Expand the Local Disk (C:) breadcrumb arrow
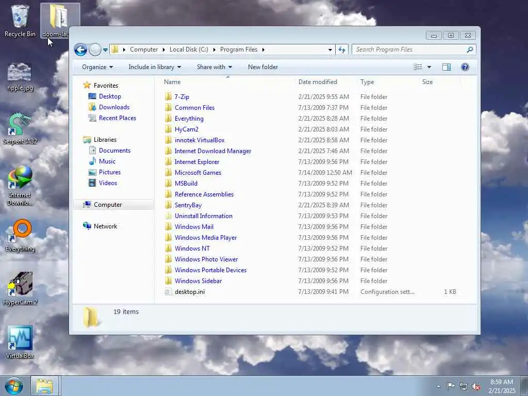Image resolution: width=528 pixels, height=396 pixels. (214, 50)
